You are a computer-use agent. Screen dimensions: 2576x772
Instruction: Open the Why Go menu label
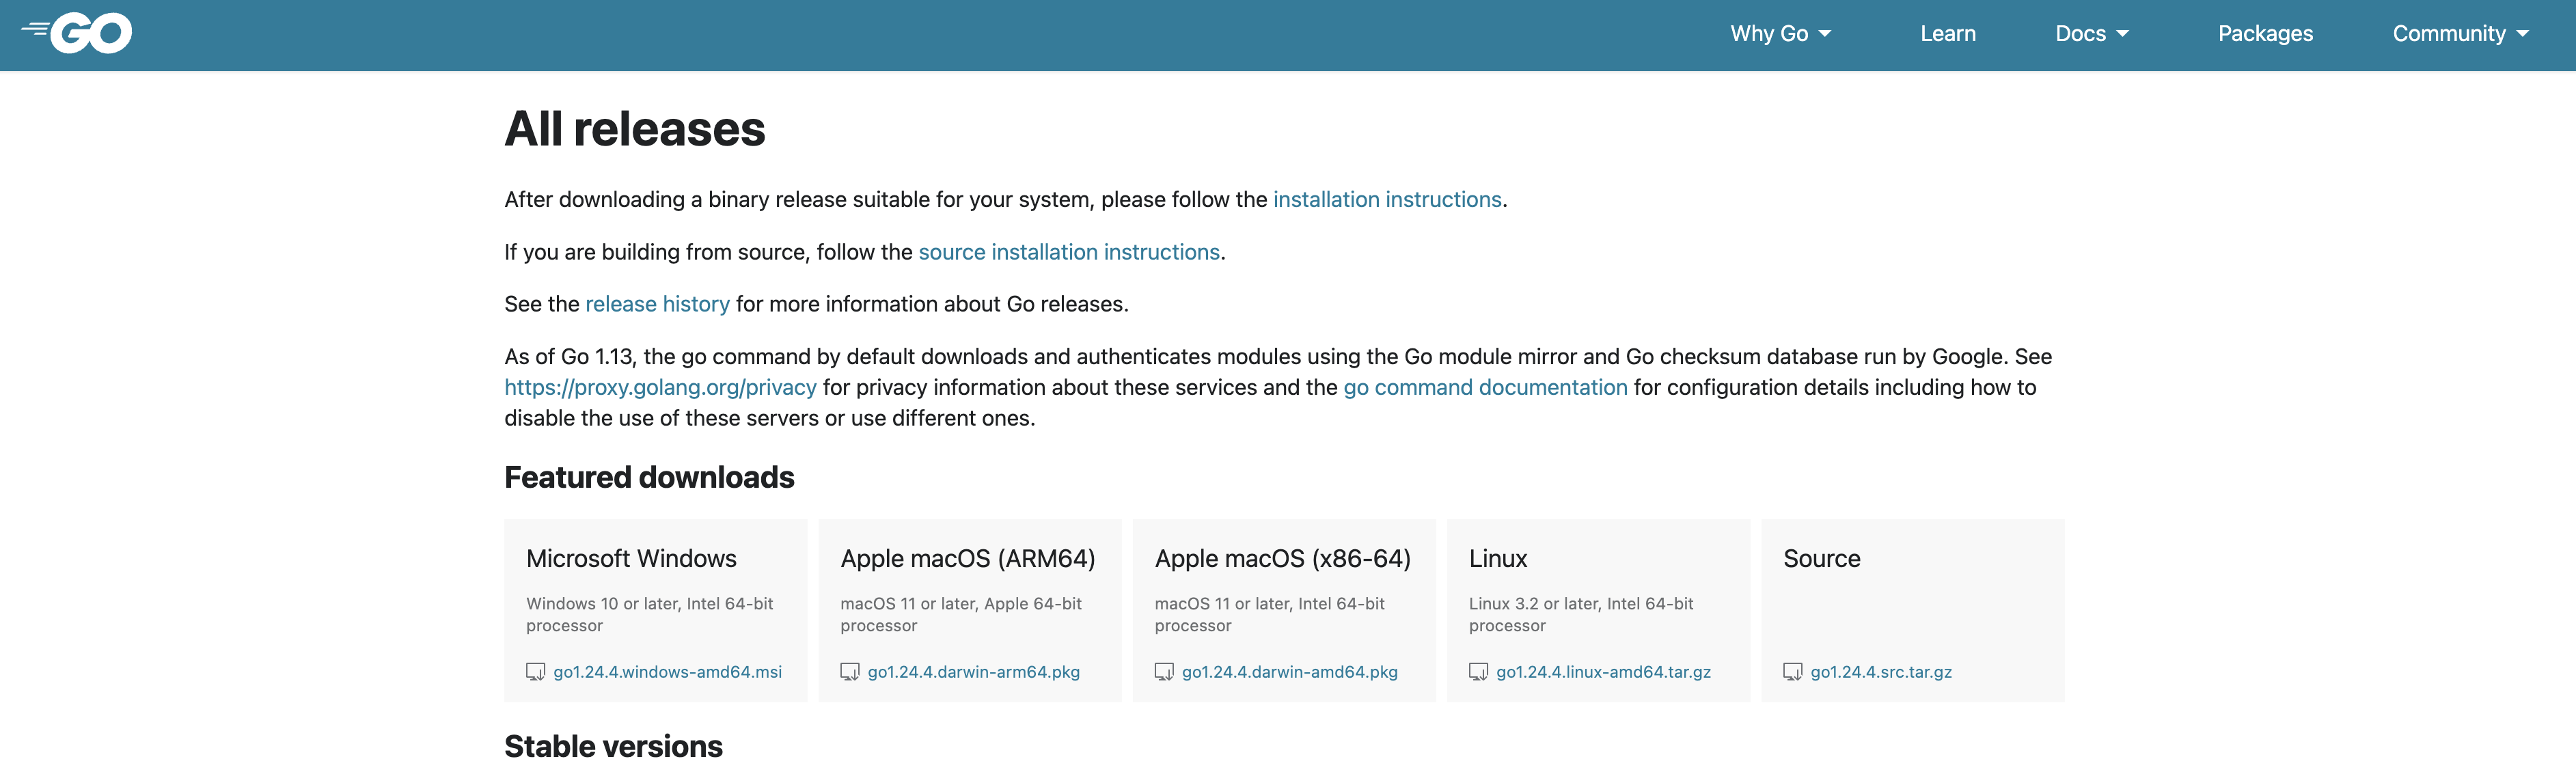(1769, 34)
